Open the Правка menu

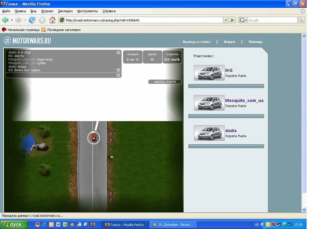point(20,11)
